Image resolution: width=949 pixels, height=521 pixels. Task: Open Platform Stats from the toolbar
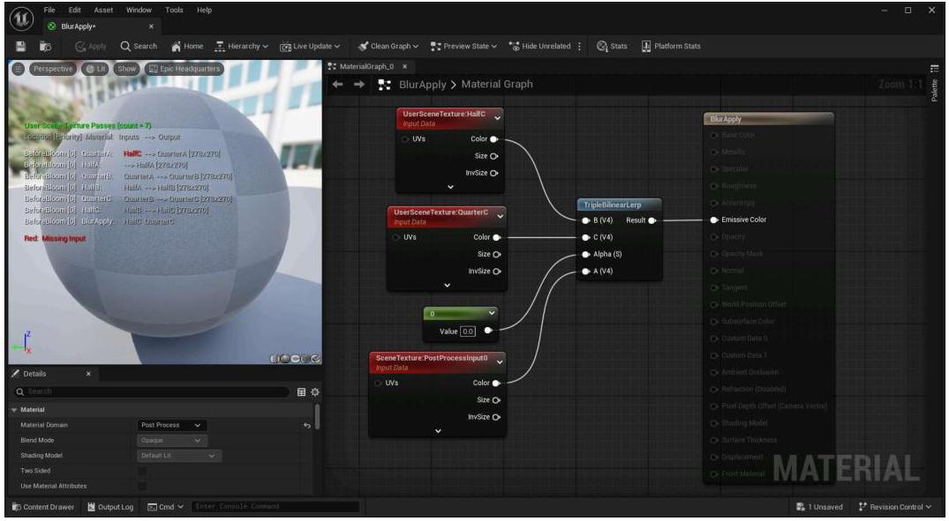coord(670,46)
